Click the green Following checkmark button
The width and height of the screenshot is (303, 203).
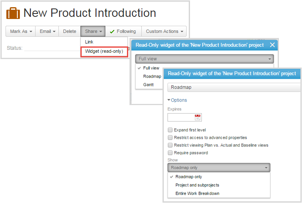[123, 31]
